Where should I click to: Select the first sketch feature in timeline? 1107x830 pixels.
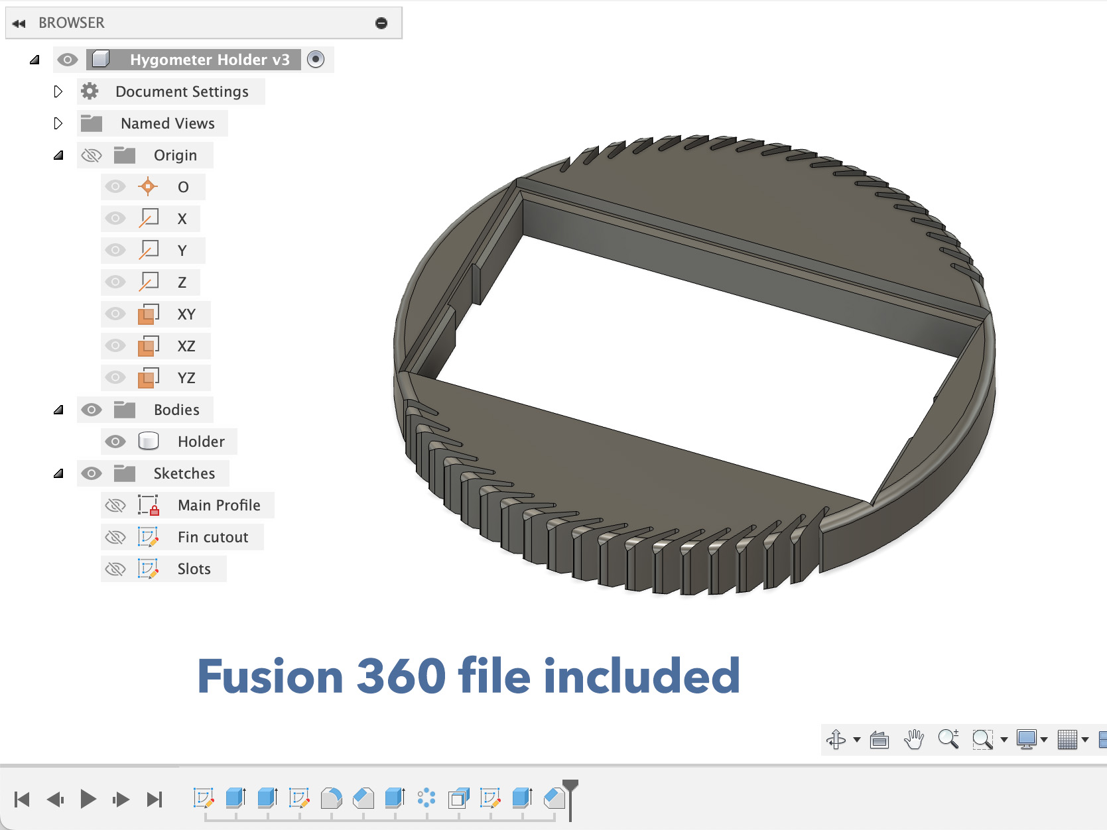click(204, 798)
